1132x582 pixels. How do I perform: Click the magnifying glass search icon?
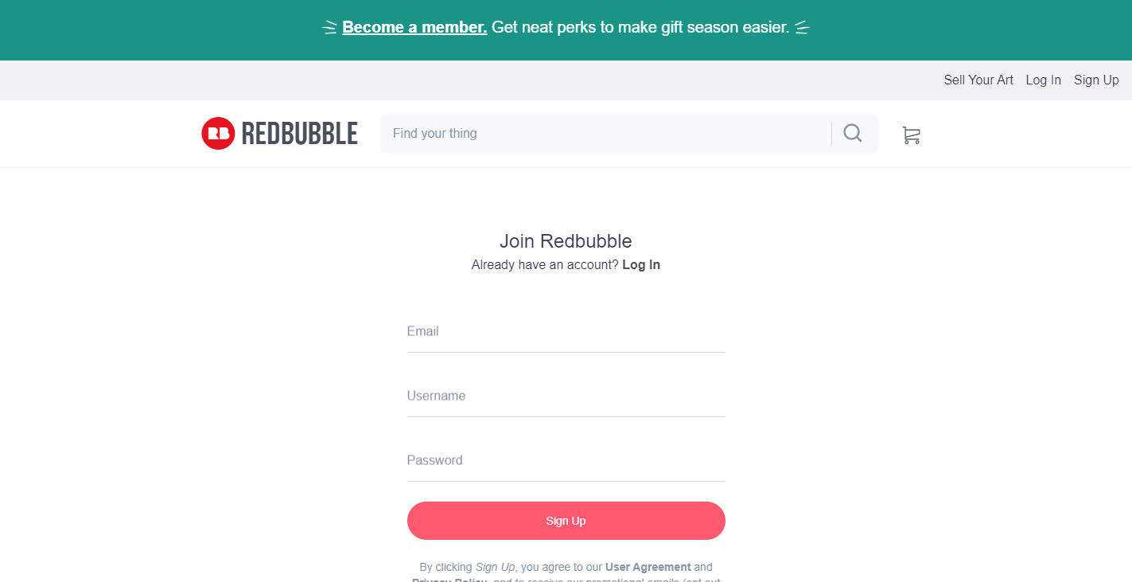point(853,133)
